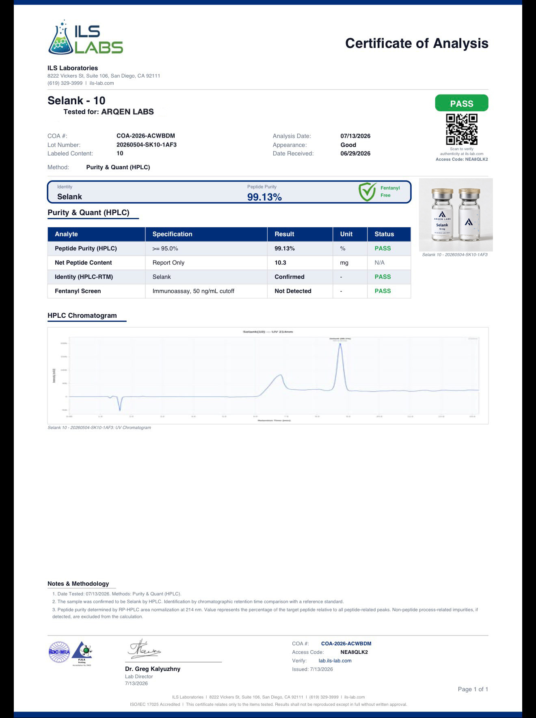The image size is (536, 718).
Task: Click the 'Identity (HPLC-RTM)' row label
Action: coord(84,277)
